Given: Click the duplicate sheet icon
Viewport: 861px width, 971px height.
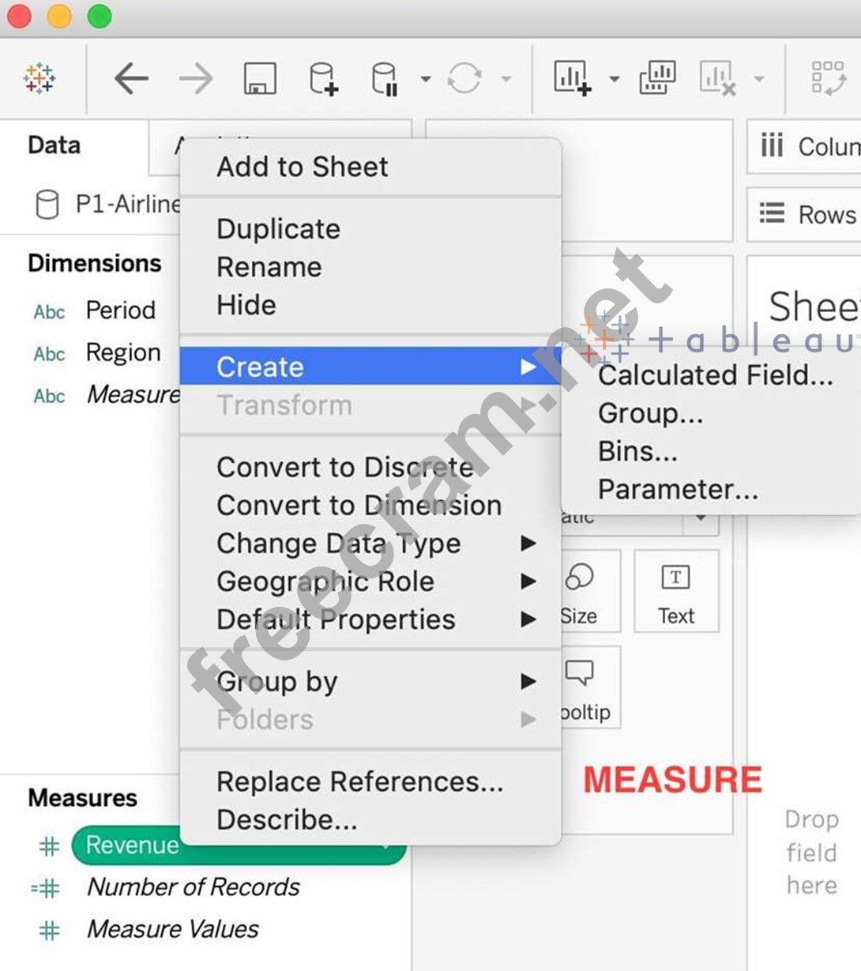Looking at the screenshot, I should [x=657, y=79].
